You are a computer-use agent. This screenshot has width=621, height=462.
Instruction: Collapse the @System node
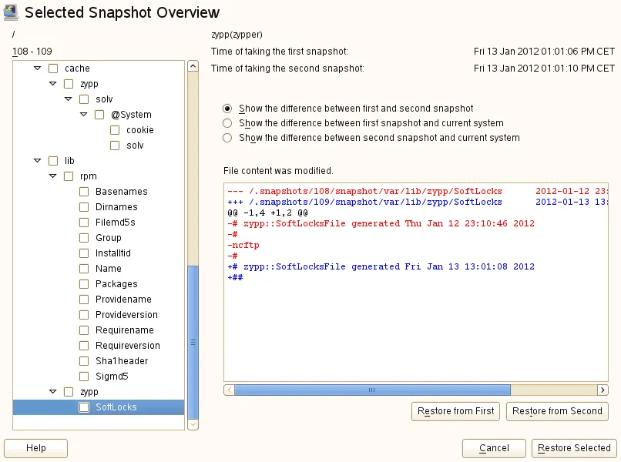[82, 114]
